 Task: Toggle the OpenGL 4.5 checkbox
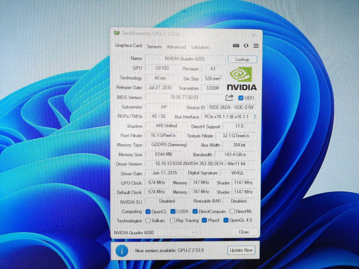[226, 220]
